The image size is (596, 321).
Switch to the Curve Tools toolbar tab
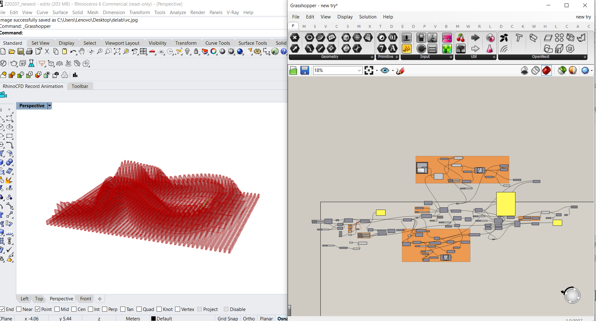click(x=217, y=43)
